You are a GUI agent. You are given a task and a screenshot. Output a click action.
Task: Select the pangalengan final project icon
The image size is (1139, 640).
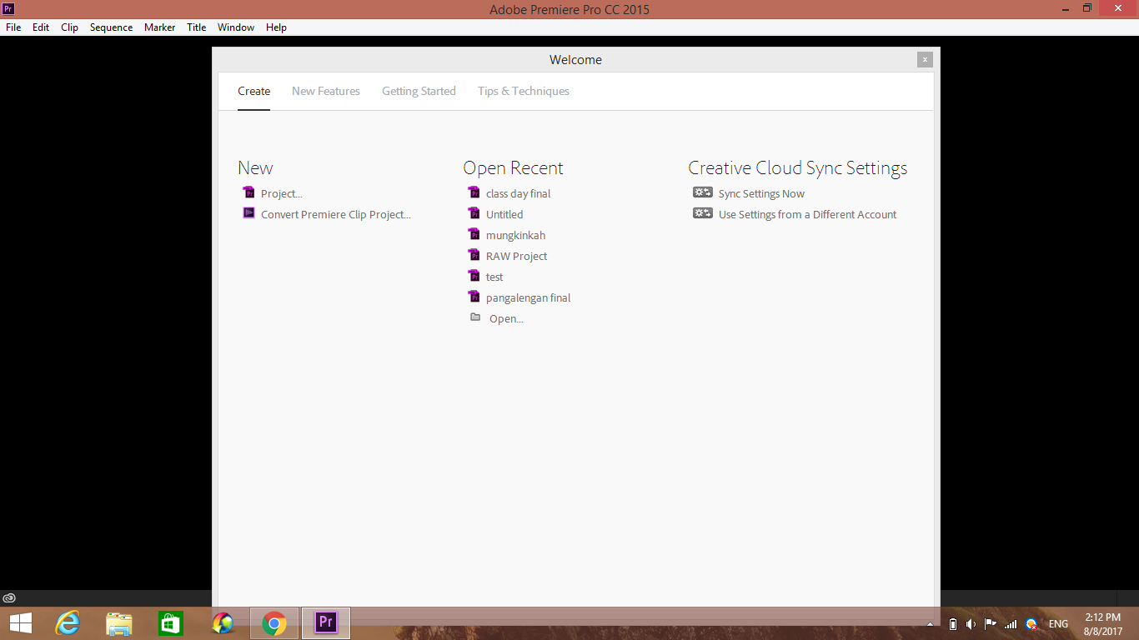[474, 297]
